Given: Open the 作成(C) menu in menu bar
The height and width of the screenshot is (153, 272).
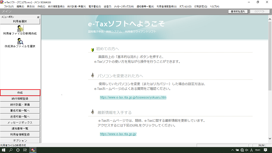Looking at the screenshot, I should (x=41, y=7).
